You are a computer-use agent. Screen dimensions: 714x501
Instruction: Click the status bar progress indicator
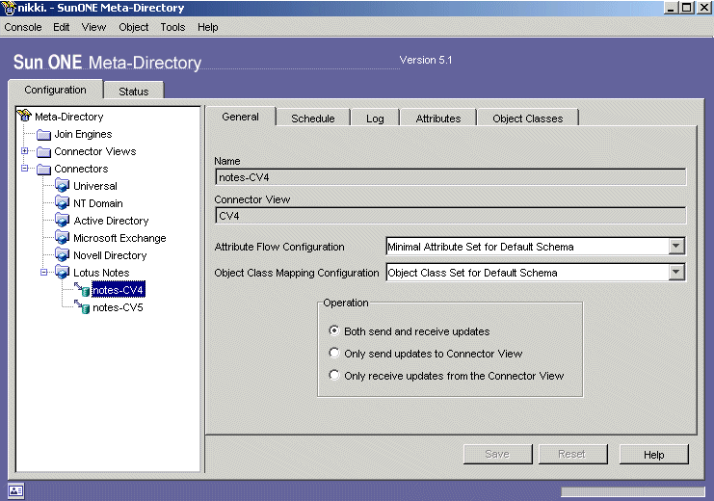632,491
